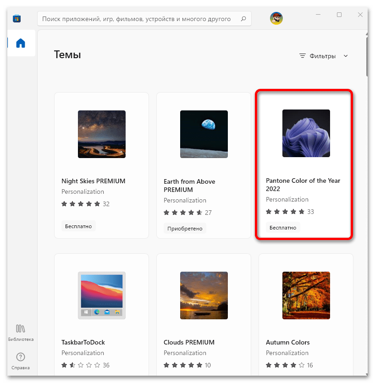Click the vertical scrollbar thumb

click(367, 56)
